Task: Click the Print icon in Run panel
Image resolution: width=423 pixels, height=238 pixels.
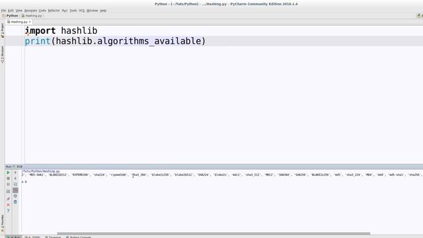Action: point(15,196)
